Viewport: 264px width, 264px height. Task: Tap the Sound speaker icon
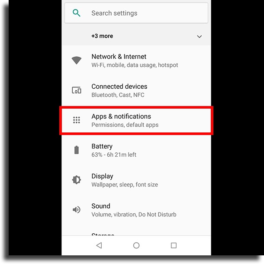[77, 209]
